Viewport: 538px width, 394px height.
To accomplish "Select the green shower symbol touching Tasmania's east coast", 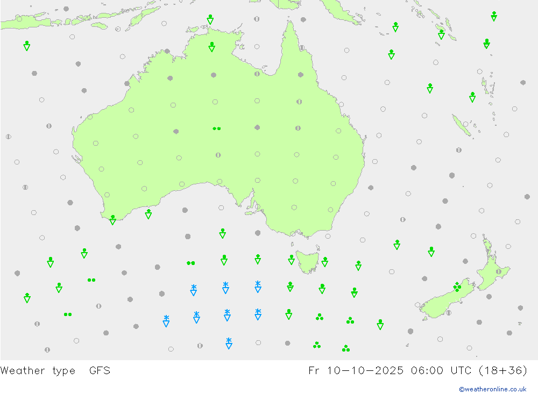I will pyautogui.click(x=324, y=262).
